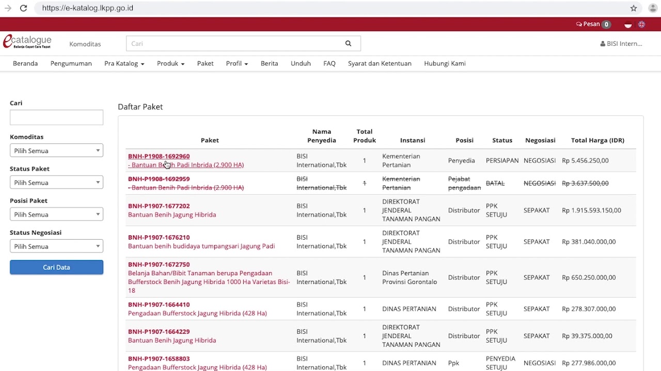
Task: Click the PENYEDIA SETUJU status cell
Action: click(500, 363)
